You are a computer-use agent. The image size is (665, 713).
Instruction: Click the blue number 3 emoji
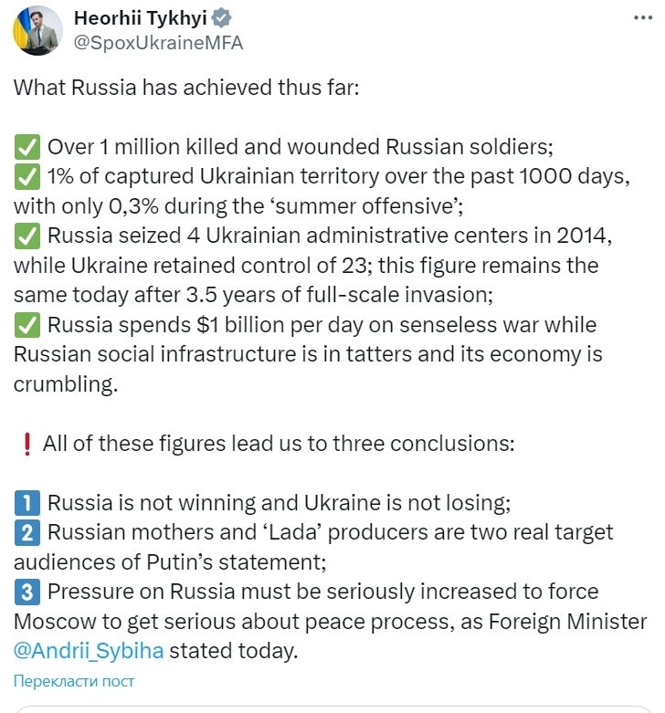[26, 591]
